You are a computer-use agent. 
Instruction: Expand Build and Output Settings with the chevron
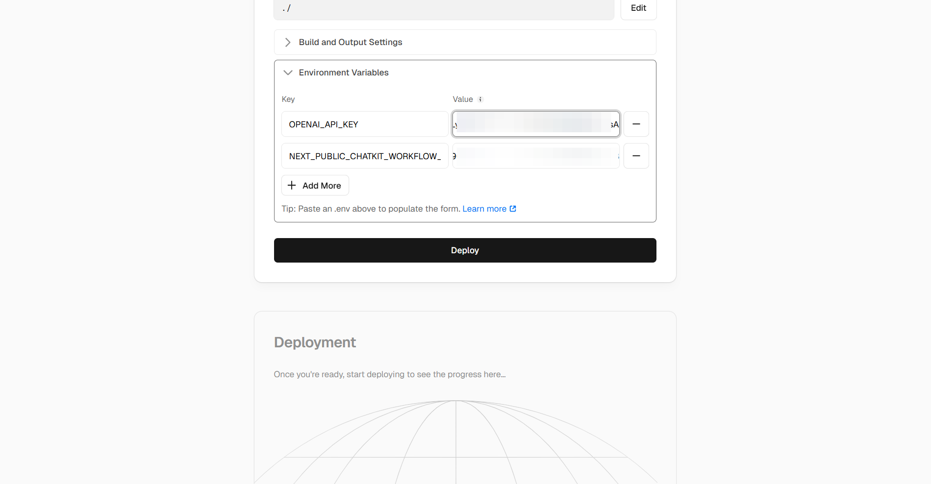288,42
